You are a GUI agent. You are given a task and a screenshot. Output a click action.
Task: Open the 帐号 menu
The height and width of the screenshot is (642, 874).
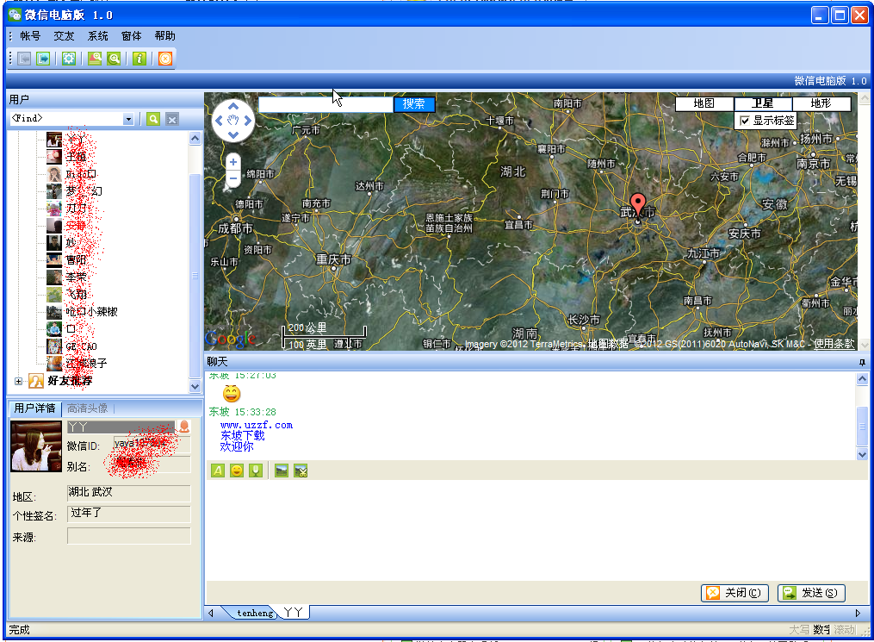click(30, 36)
